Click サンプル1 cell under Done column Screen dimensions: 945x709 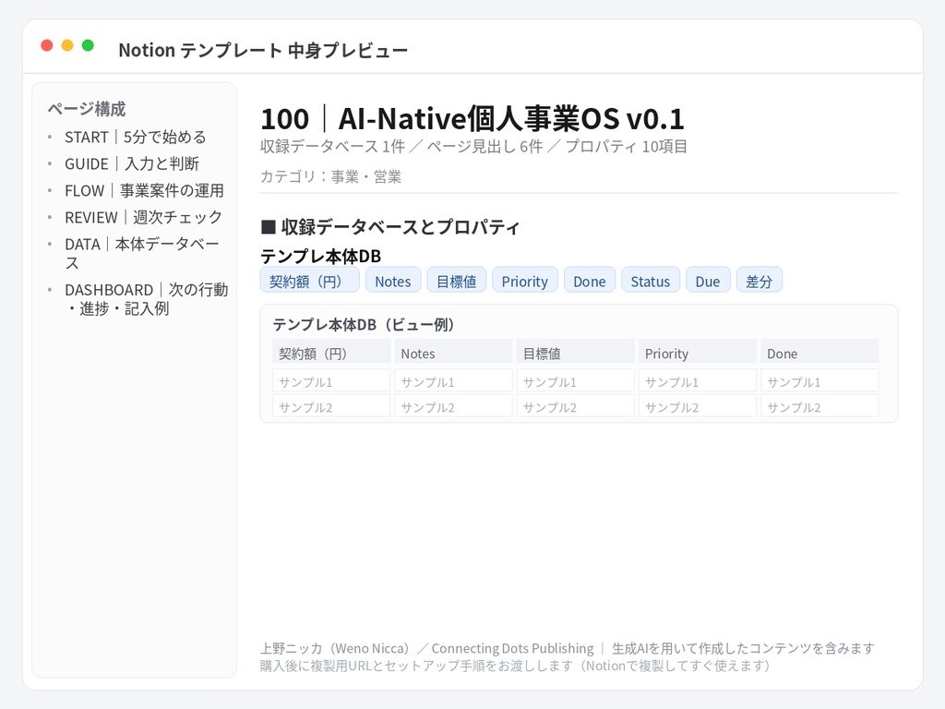pyautogui.click(x=819, y=381)
